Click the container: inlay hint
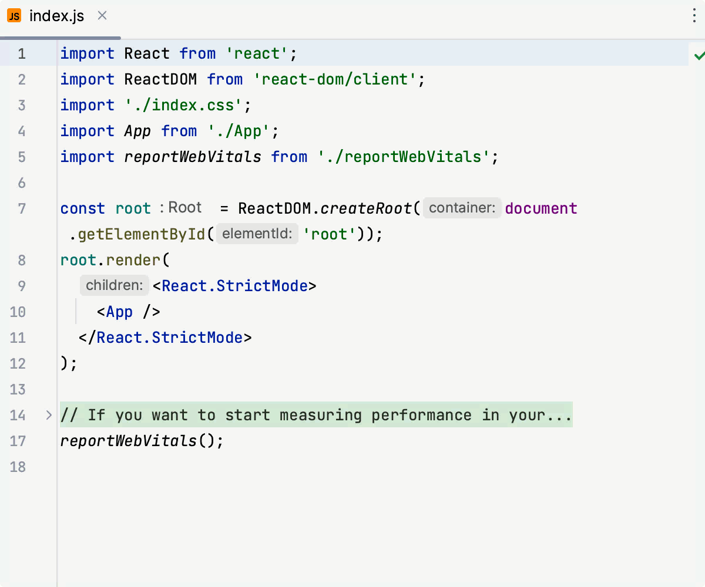 [462, 208]
